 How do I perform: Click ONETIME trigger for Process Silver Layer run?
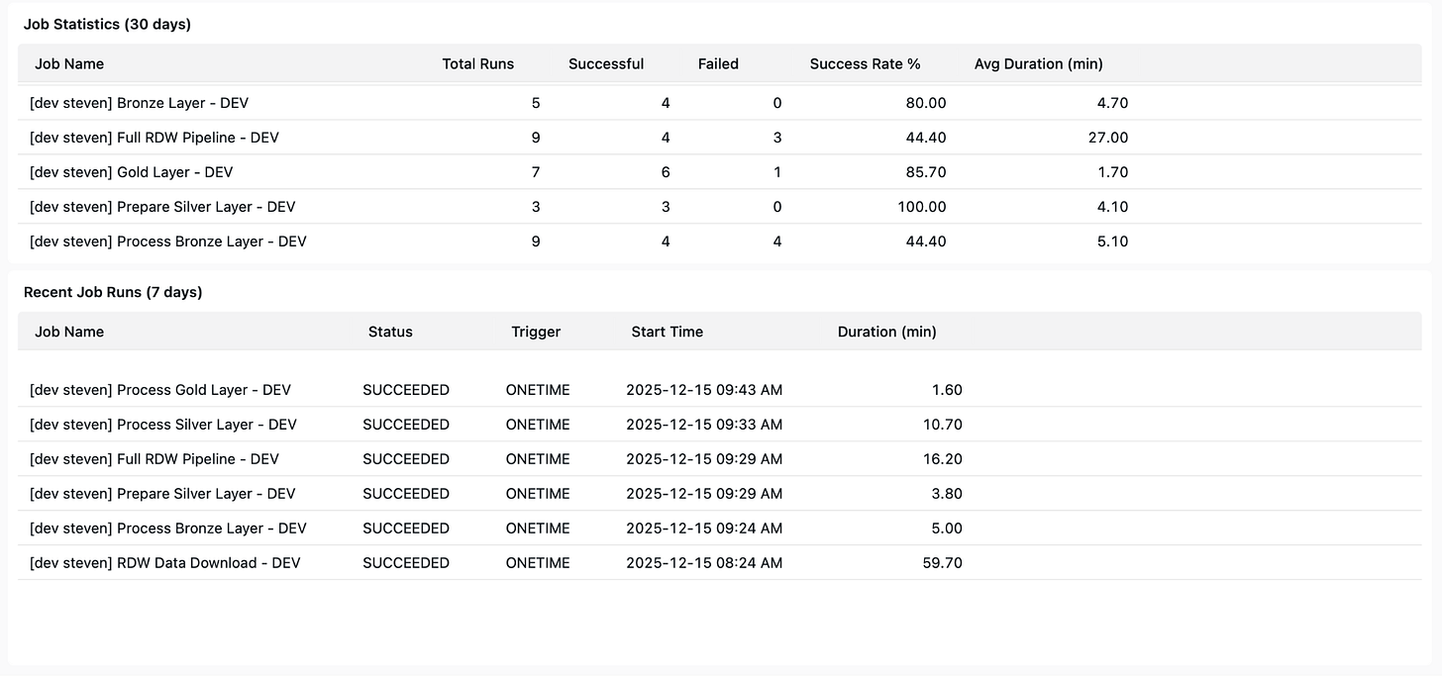[538, 425]
